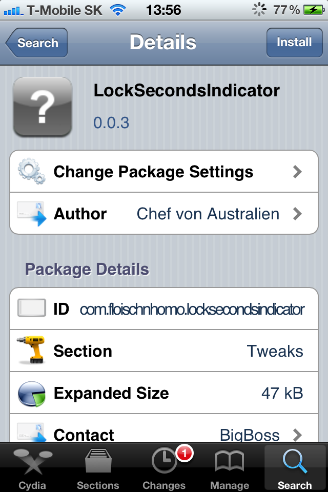Viewport: 328px width, 492px height.
Task: Go back using the Search button
Action: tap(37, 43)
